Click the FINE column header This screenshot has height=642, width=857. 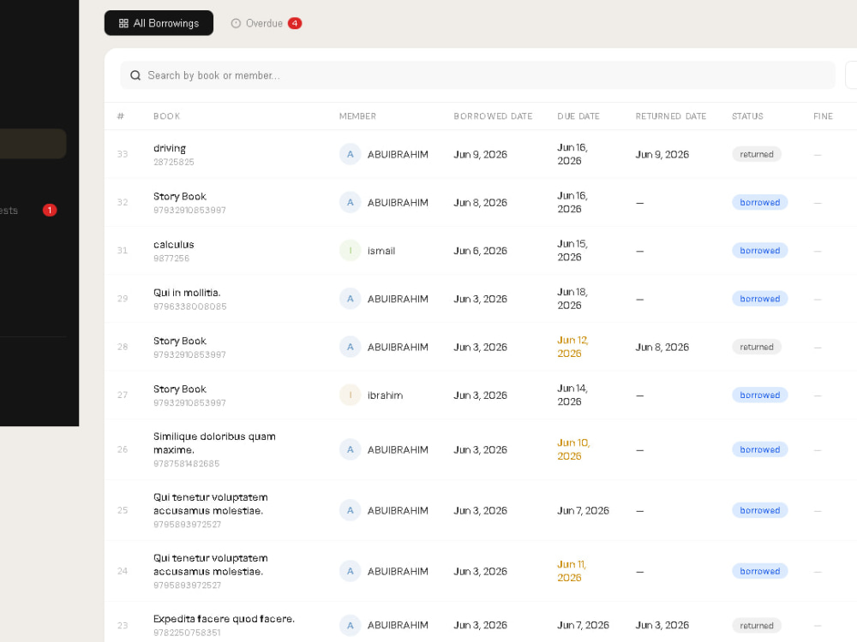[x=823, y=116]
